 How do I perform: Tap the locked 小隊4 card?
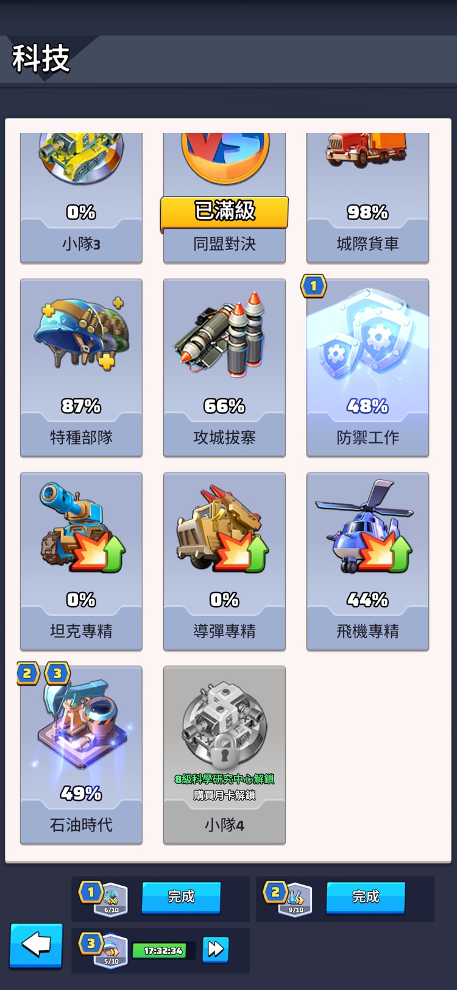(x=224, y=755)
